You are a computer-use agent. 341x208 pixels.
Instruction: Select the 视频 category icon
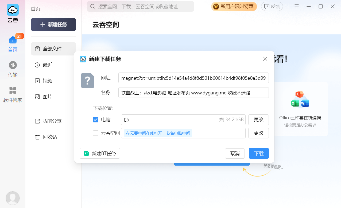tap(37, 81)
